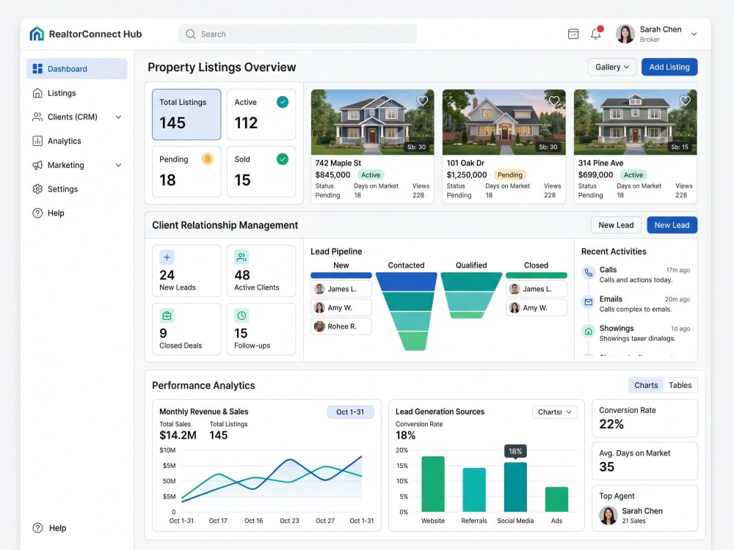Open Help below Settings in the sidebar
This screenshot has width=734, height=550.
[77, 213]
